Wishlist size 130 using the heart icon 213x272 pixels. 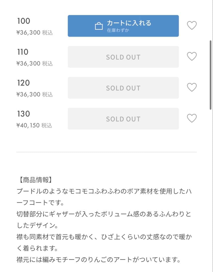[x=192, y=118]
